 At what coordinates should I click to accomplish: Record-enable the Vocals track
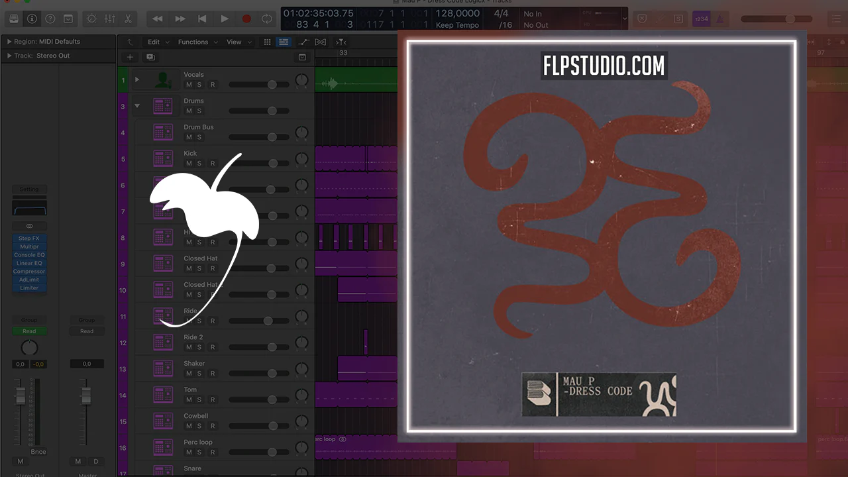213,85
